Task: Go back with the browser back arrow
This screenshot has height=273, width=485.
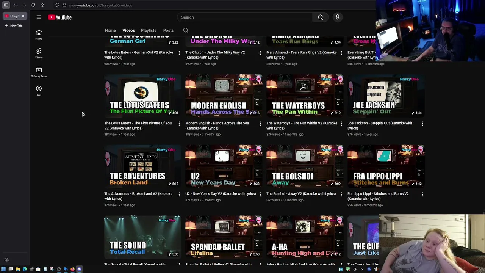Action: 15,5
